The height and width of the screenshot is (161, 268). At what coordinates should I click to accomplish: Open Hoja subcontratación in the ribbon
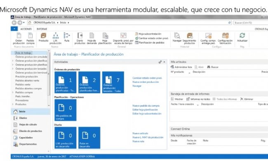[148, 34]
